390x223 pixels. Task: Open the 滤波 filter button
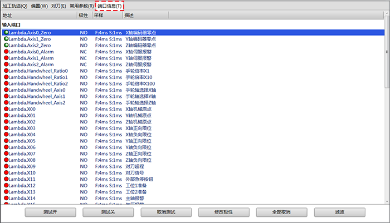click(340, 212)
